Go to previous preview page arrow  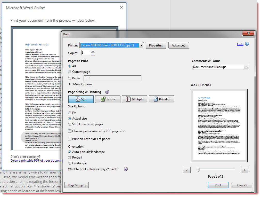point(187,170)
